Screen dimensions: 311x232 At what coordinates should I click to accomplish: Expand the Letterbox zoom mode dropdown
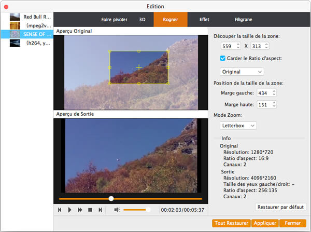[x=238, y=125]
